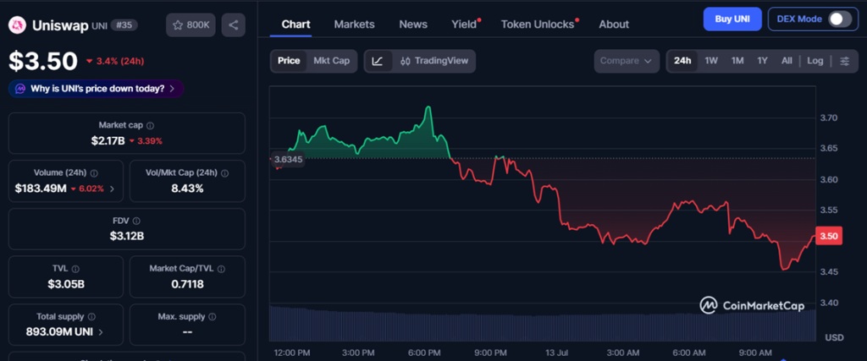Click the 3.6345 opening price marker
867x361 pixels.
(x=288, y=160)
